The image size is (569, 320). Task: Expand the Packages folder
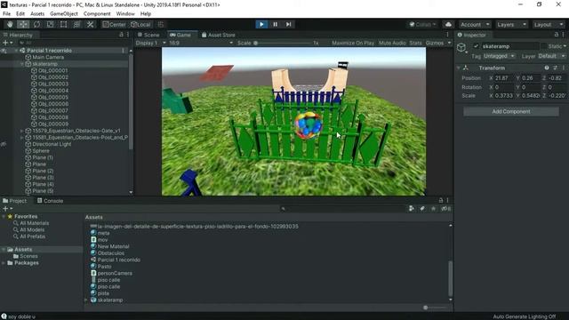[4, 263]
